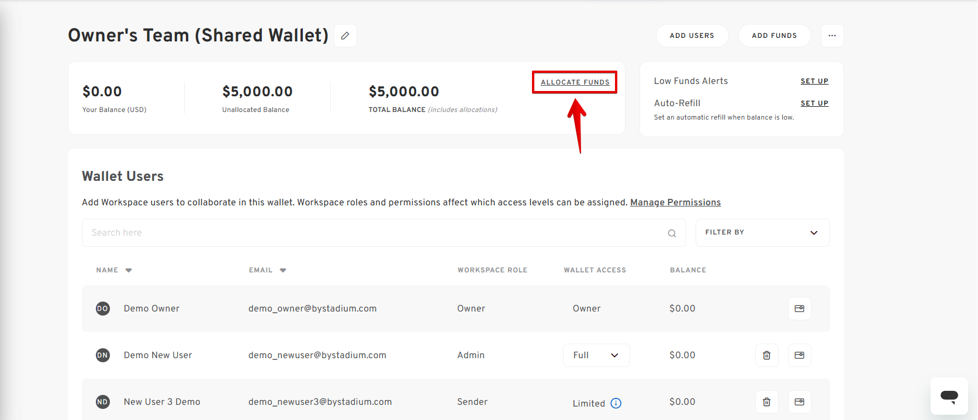Click wallet icon for New User 3 Demo
The width and height of the screenshot is (978, 420).
point(799,402)
